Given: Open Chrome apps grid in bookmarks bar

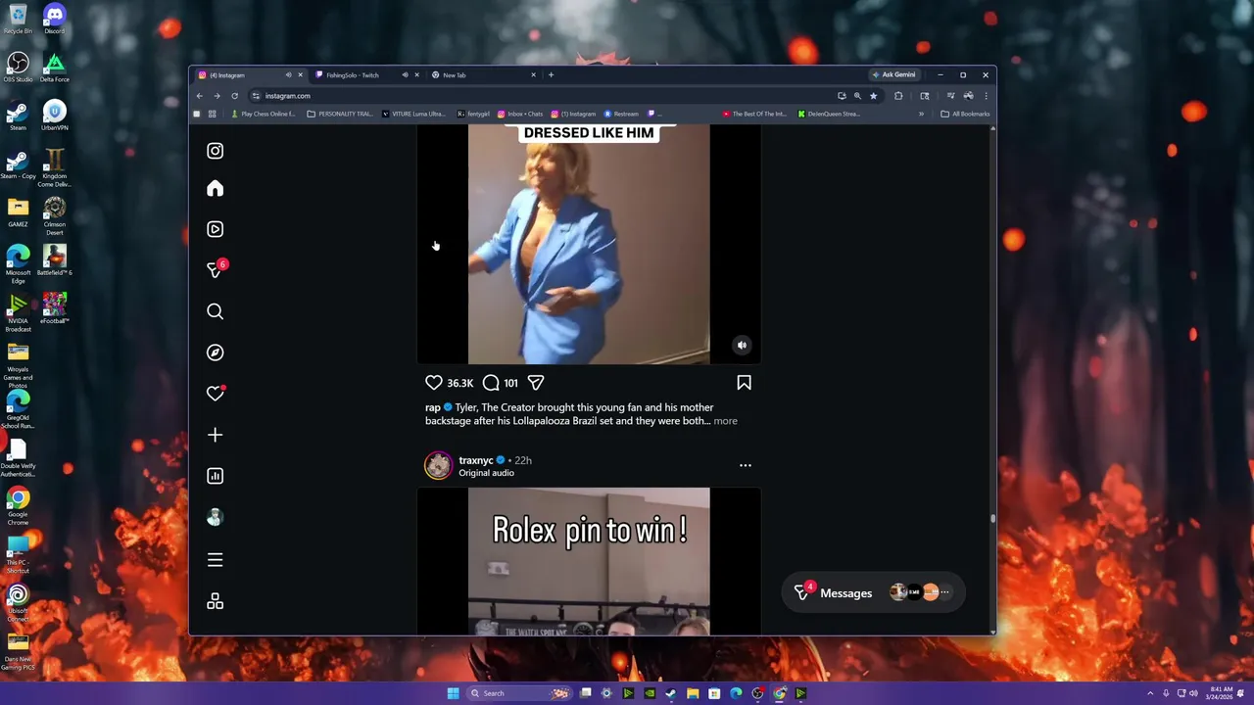Looking at the screenshot, I should [x=212, y=114].
